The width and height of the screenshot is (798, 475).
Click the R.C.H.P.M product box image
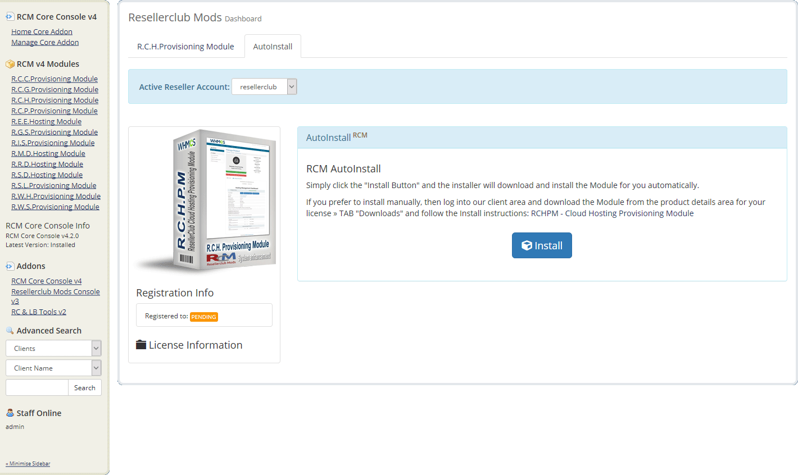click(x=205, y=202)
